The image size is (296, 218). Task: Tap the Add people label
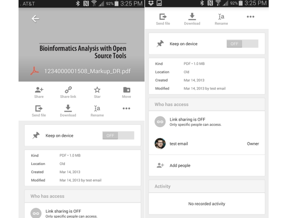180,165
